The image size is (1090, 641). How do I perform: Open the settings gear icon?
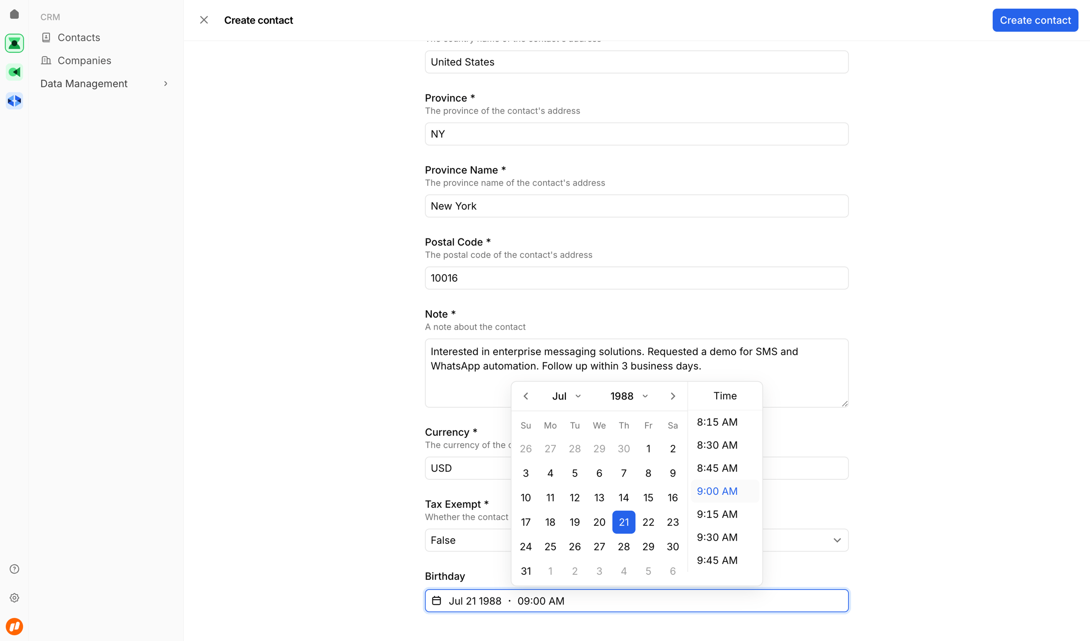14,597
